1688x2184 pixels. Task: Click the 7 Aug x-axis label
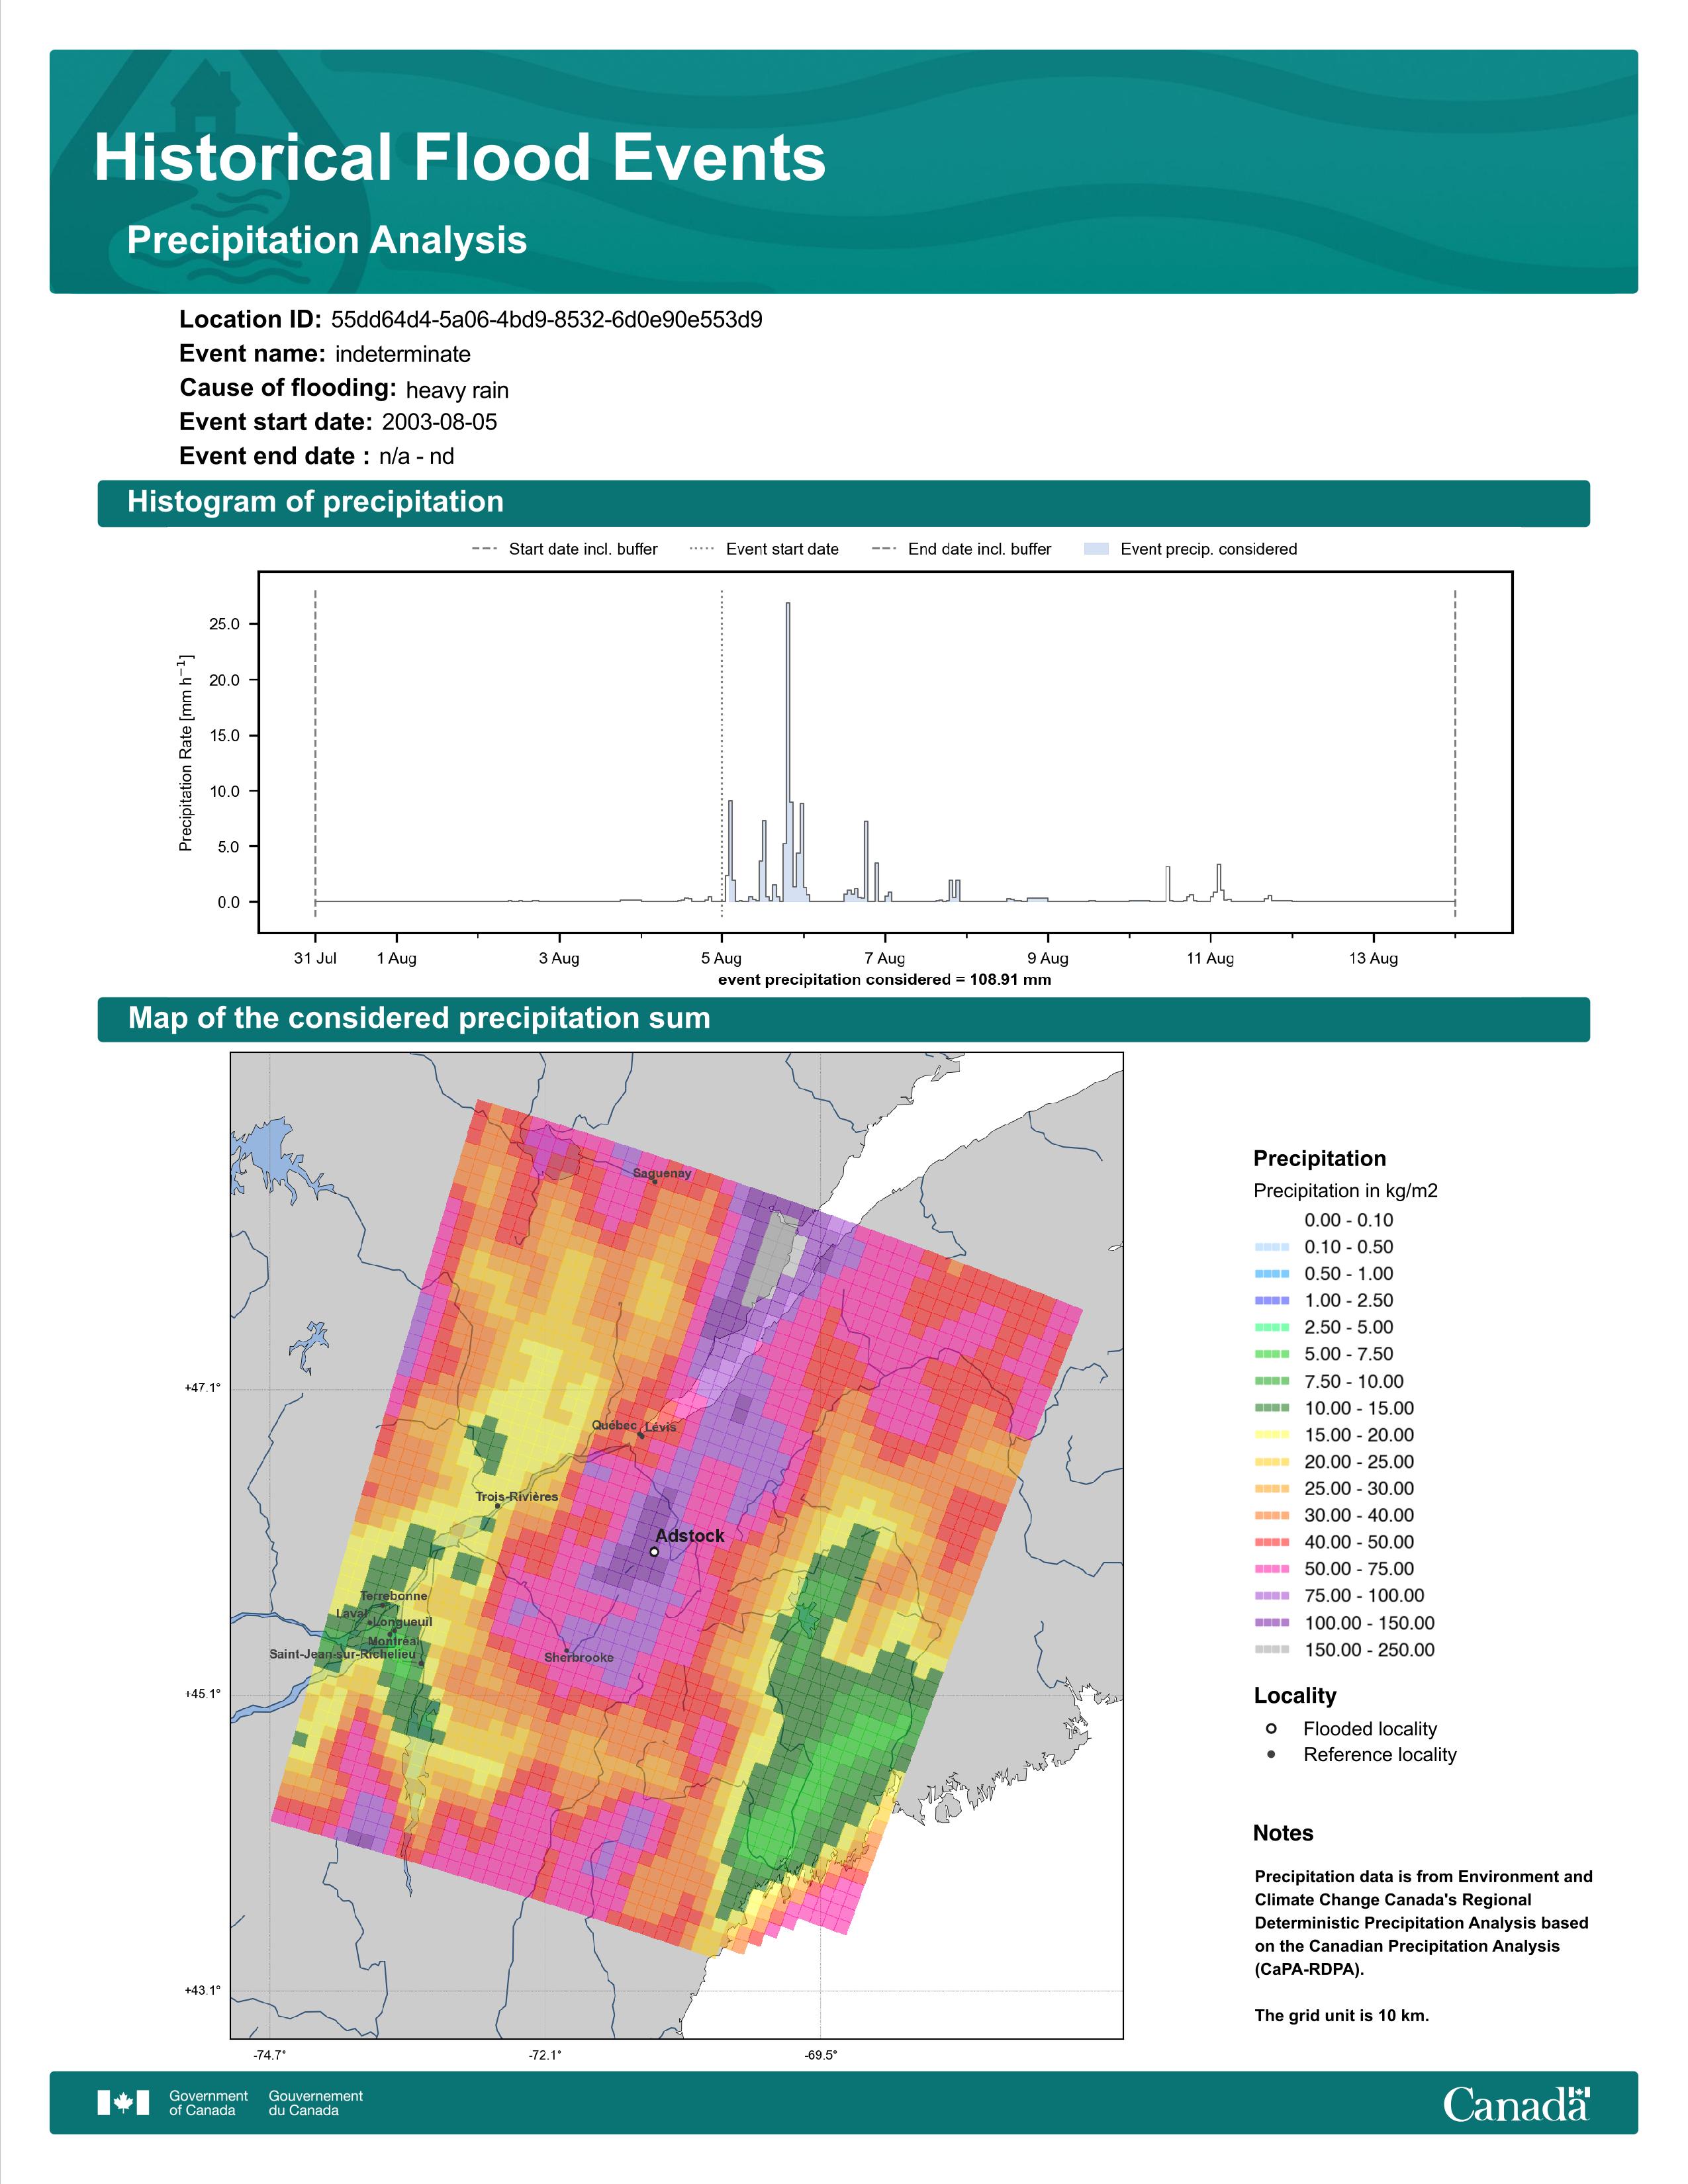coord(885,958)
